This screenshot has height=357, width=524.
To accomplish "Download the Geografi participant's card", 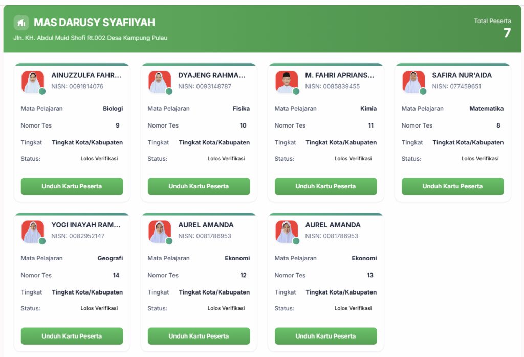I will [72, 336].
